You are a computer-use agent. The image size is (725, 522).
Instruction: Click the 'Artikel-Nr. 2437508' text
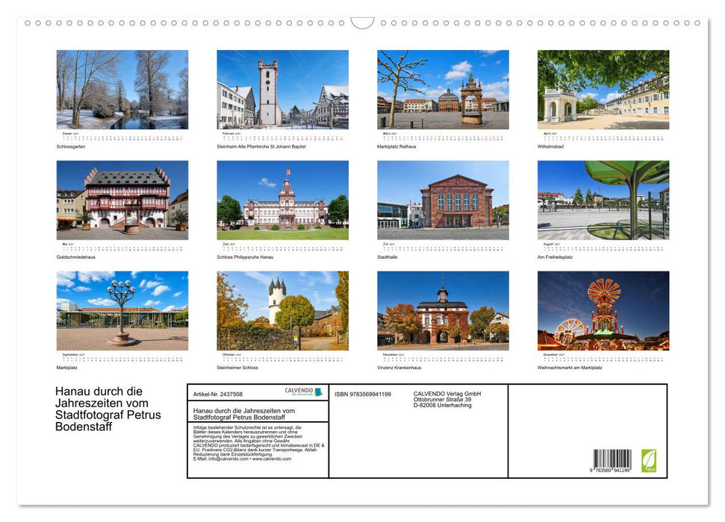tap(218, 394)
